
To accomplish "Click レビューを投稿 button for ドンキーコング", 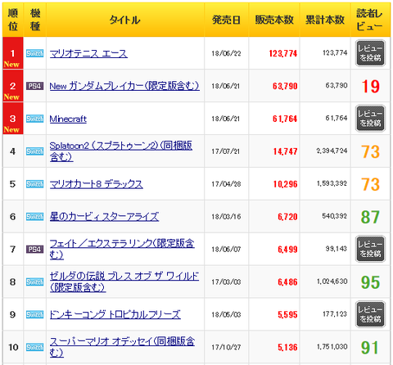I will pyautogui.click(x=370, y=314).
